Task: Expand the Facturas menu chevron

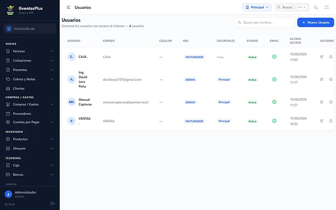Action: pyautogui.click(x=52, y=51)
